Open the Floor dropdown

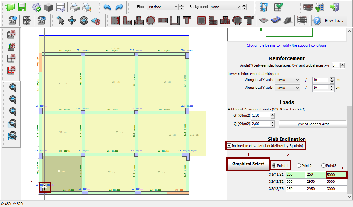(x=163, y=7)
